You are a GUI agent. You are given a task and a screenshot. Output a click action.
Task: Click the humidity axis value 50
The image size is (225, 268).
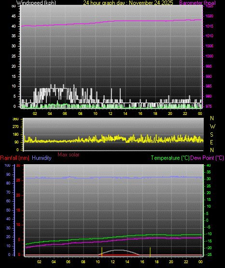coord(8,210)
